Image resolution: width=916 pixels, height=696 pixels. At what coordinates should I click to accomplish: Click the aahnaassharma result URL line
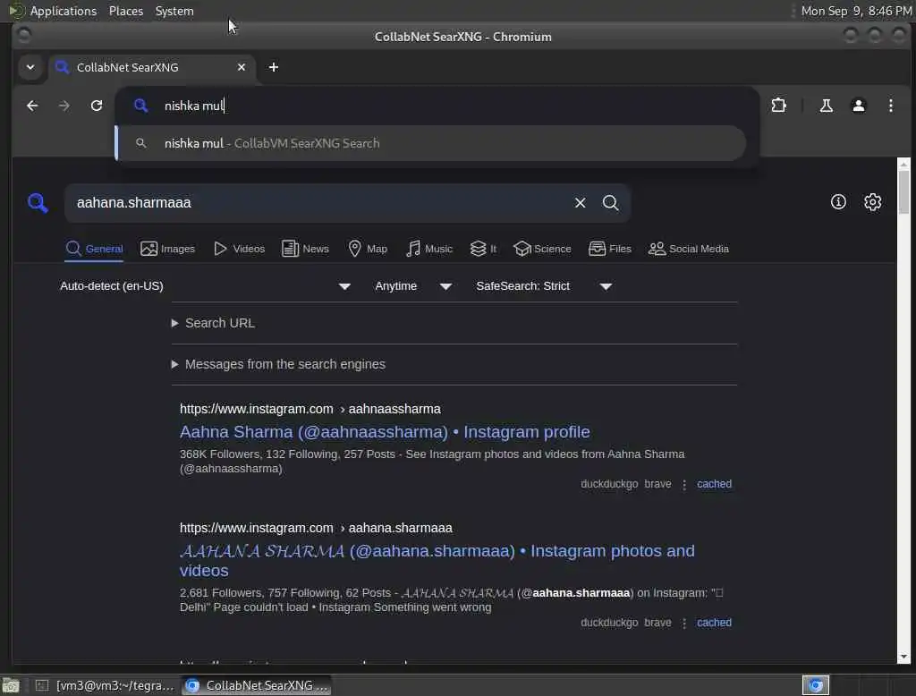coord(310,409)
